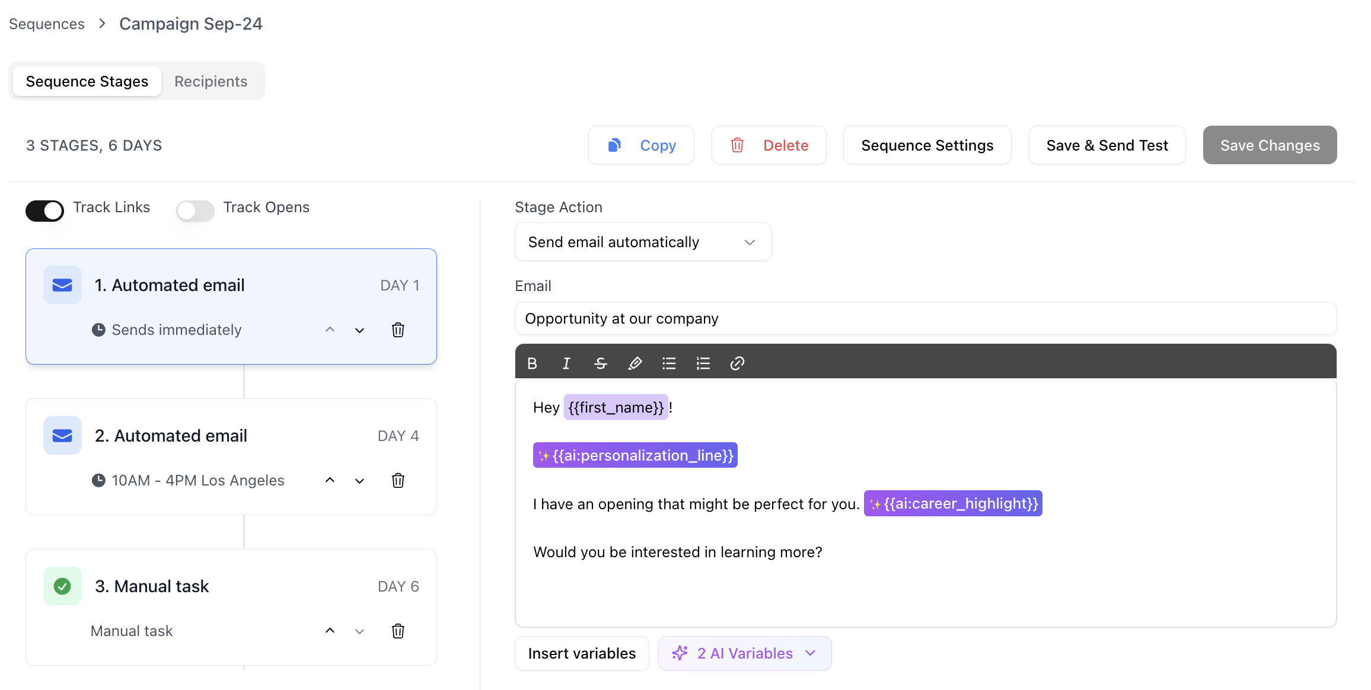The image size is (1371, 690).
Task: Delete stage 3 Manual task with trash icon
Action: pyautogui.click(x=398, y=631)
